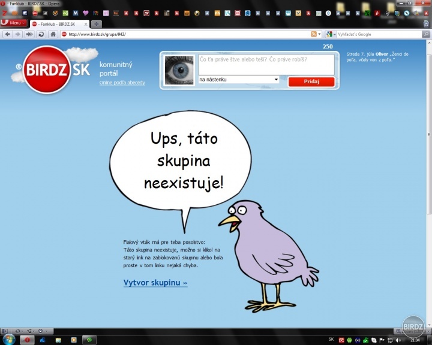Expand the dropdown arrow beside RSS icon
The height and width of the screenshot is (345, 432).
[x=320, y=34]
